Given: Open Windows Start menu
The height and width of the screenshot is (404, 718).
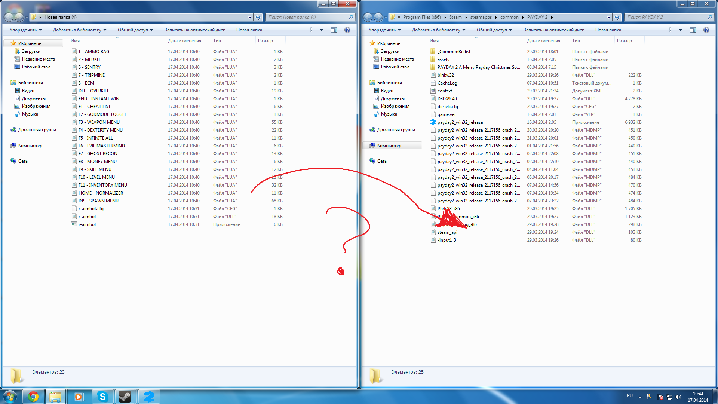Looking at the screenshot, I should tap(10, 397).
